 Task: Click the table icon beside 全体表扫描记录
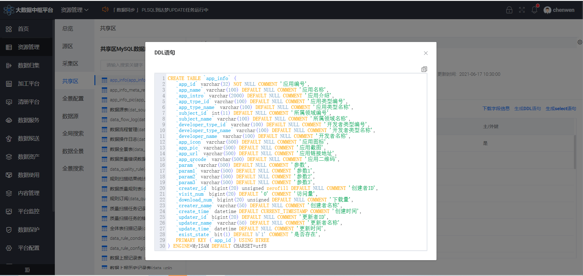pyautogui.click(x=104, y=229)
